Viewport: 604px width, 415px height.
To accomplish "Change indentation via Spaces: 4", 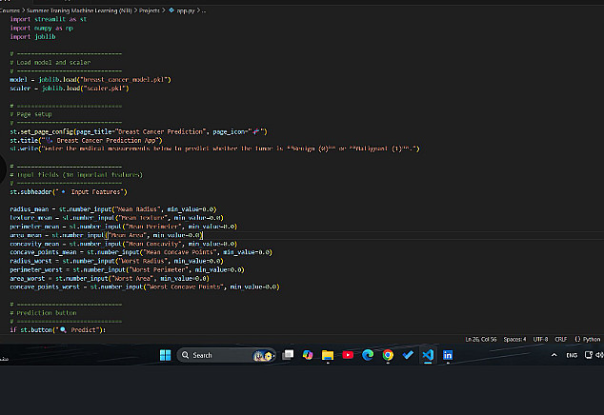I will click(x=514, y=339).
